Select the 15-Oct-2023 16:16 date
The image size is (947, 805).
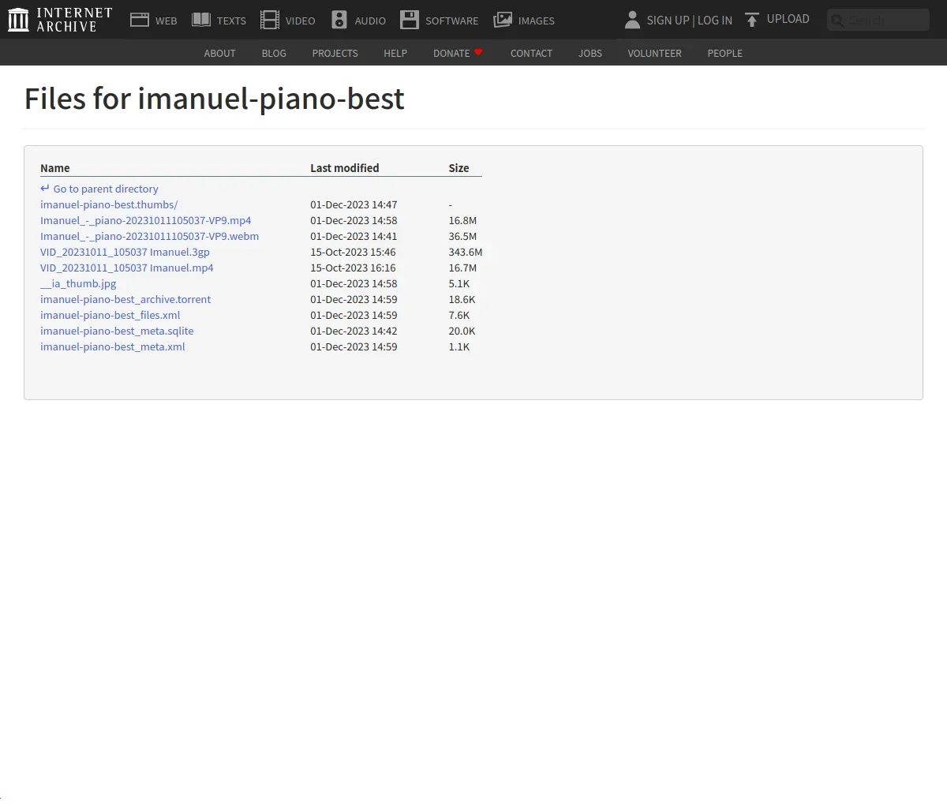(353, 268)
